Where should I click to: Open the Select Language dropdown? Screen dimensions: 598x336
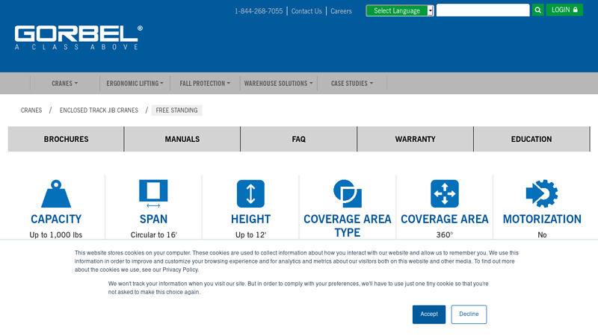coord(400,10)
